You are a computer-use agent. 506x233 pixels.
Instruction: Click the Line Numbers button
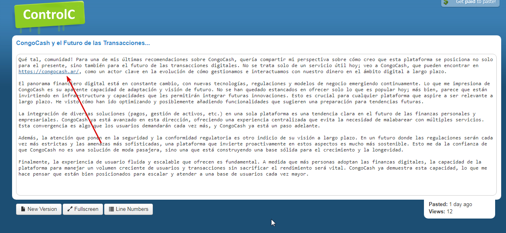128,209
